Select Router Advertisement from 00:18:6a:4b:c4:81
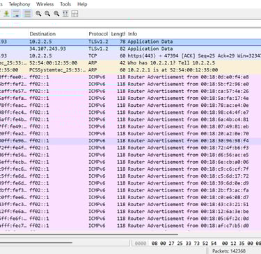This screenshot has height=254, width=261. click(130, 119)
